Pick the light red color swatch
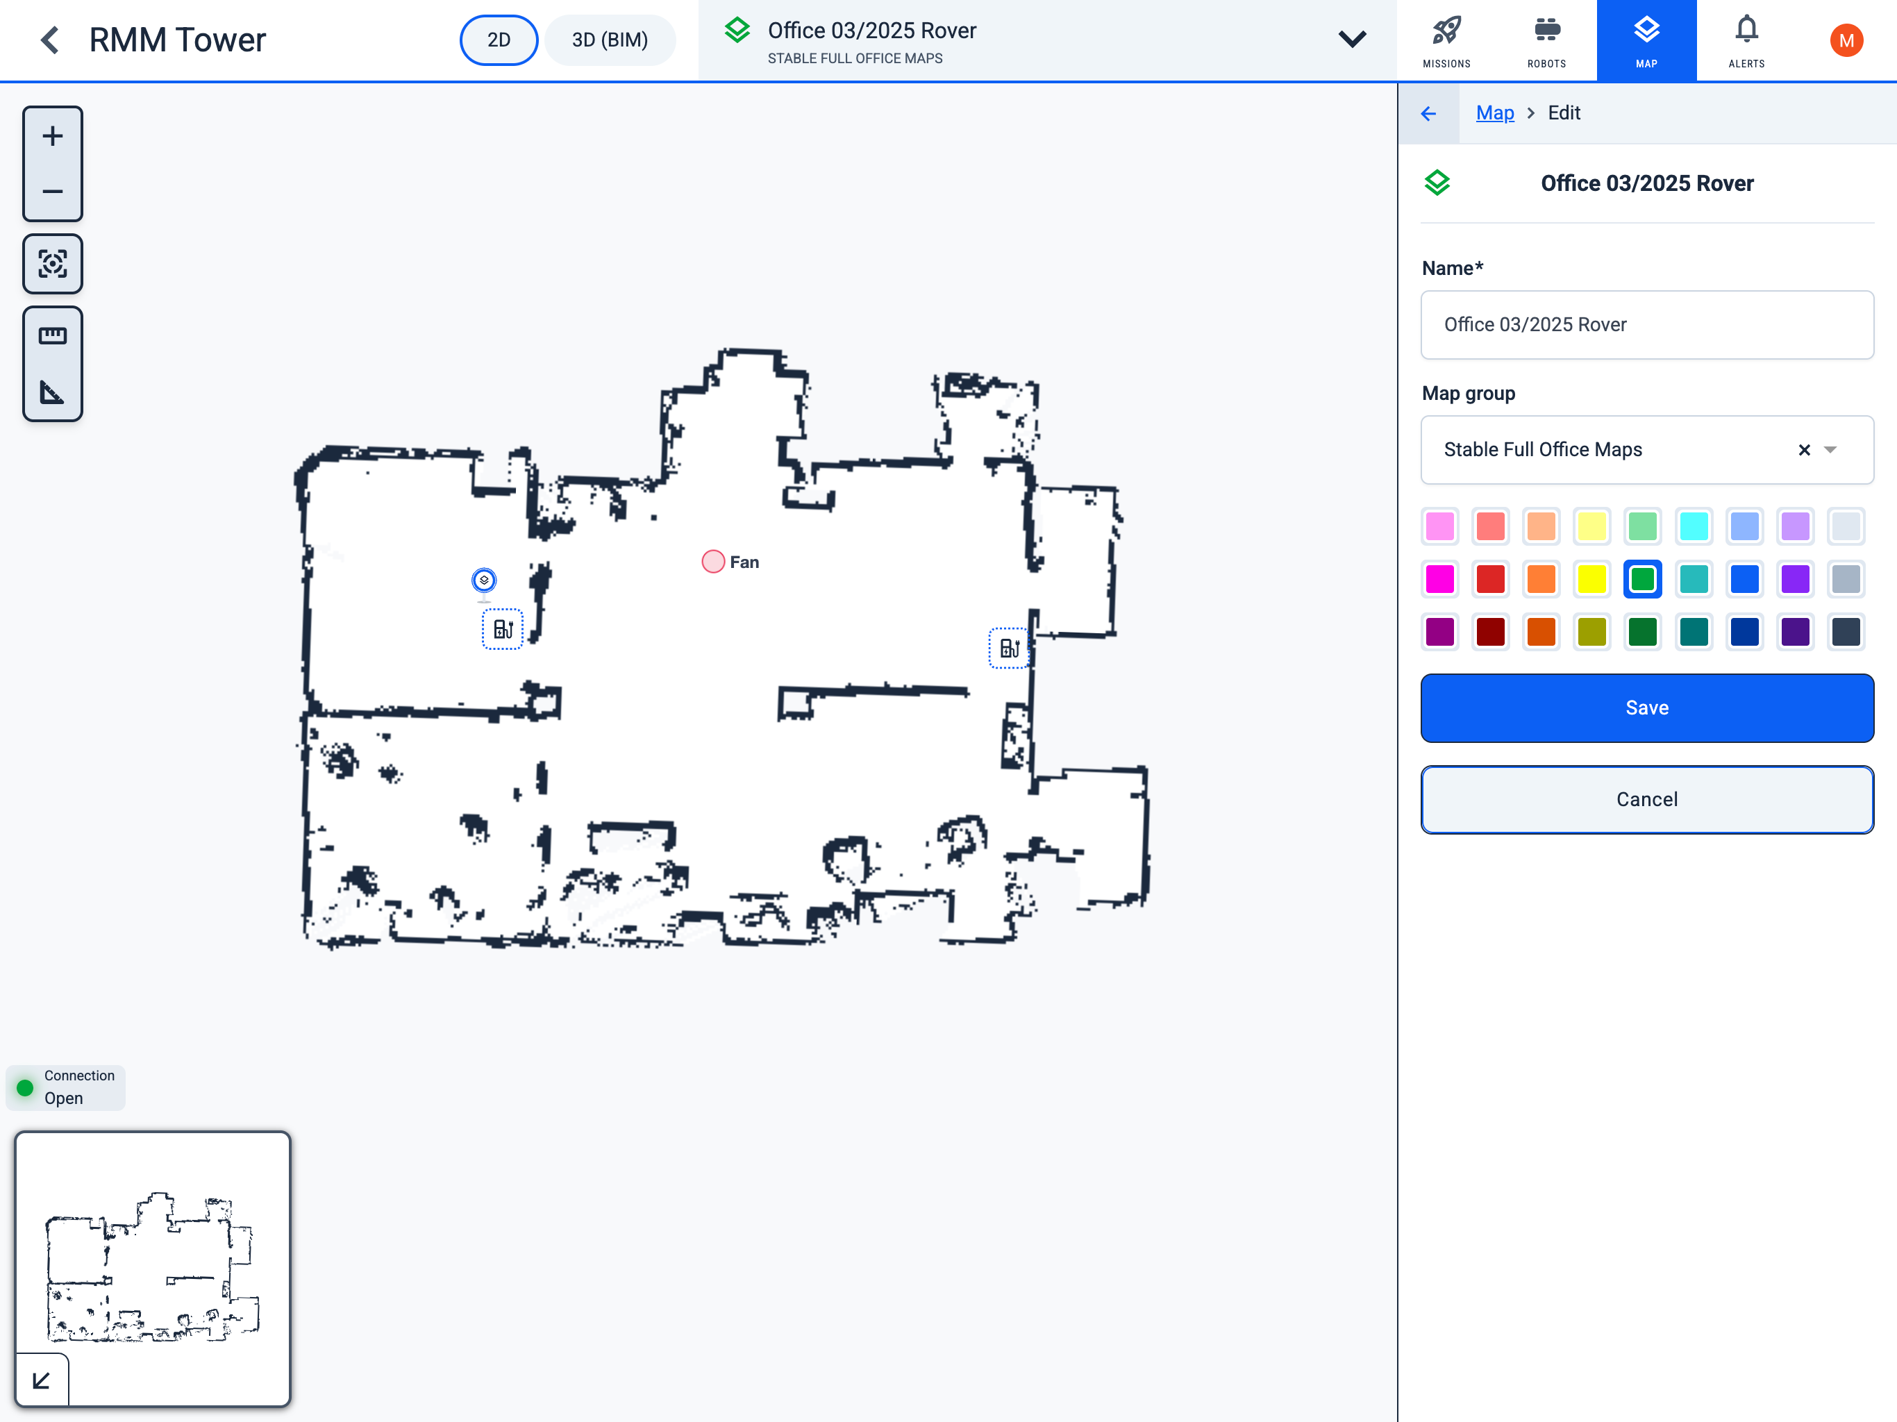 coord(1491,526)
